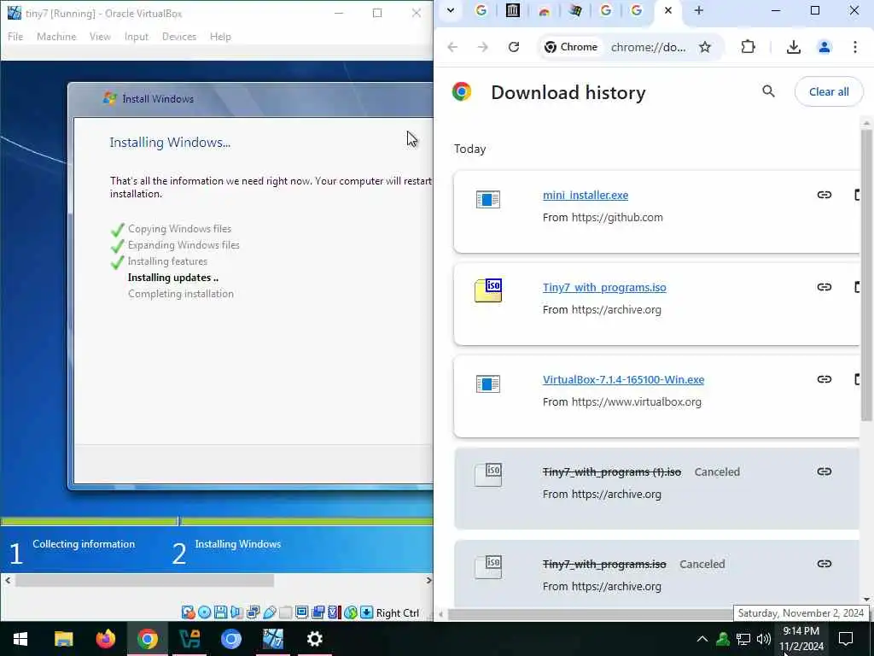Search download history with magnifier icon
Image resolution: width=874 pixels, height=656 pixels.
click(769, 91)
